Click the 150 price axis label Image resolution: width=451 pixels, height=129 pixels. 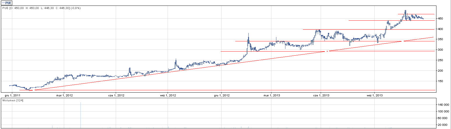pyautogui.click(x=441, y=81)
